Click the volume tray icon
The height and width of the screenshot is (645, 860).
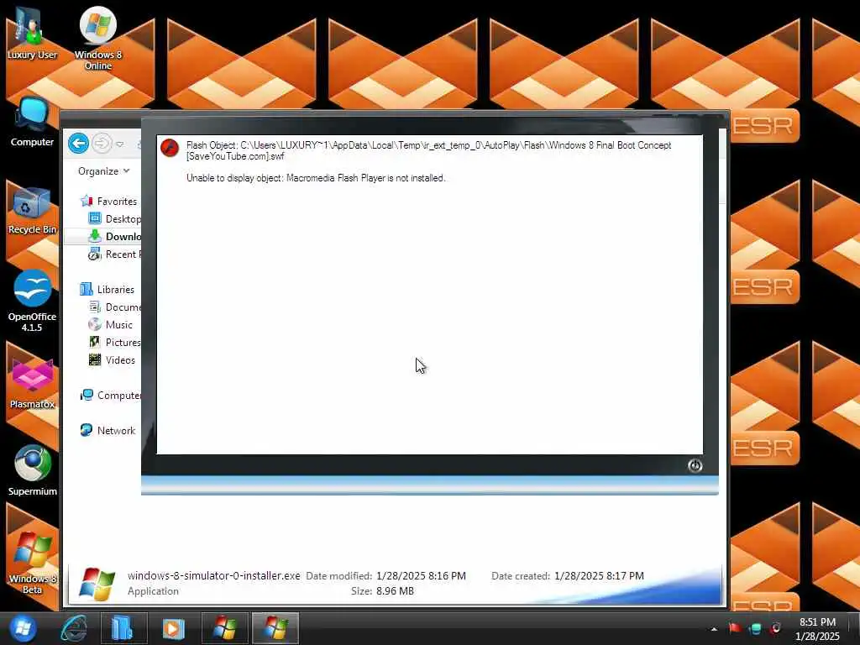pyautogui.click(x=775, y=628)
